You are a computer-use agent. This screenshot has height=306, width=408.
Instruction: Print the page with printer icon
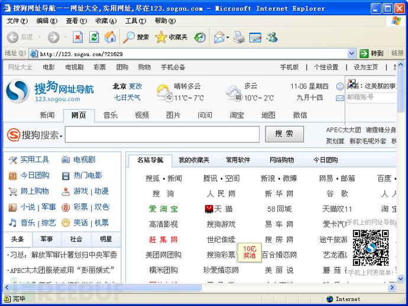tap(239, 37)
